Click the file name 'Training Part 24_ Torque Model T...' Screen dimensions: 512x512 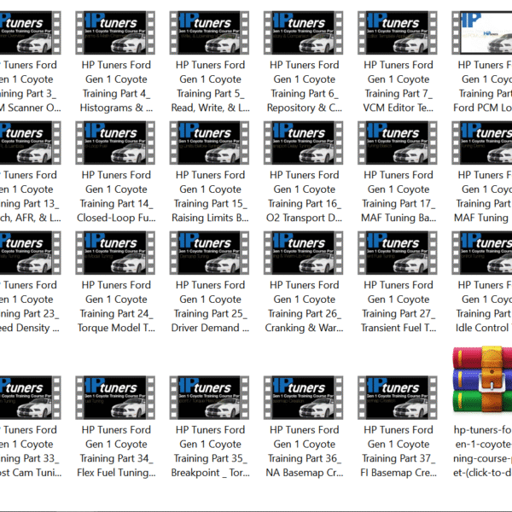[x=116, y=321]
